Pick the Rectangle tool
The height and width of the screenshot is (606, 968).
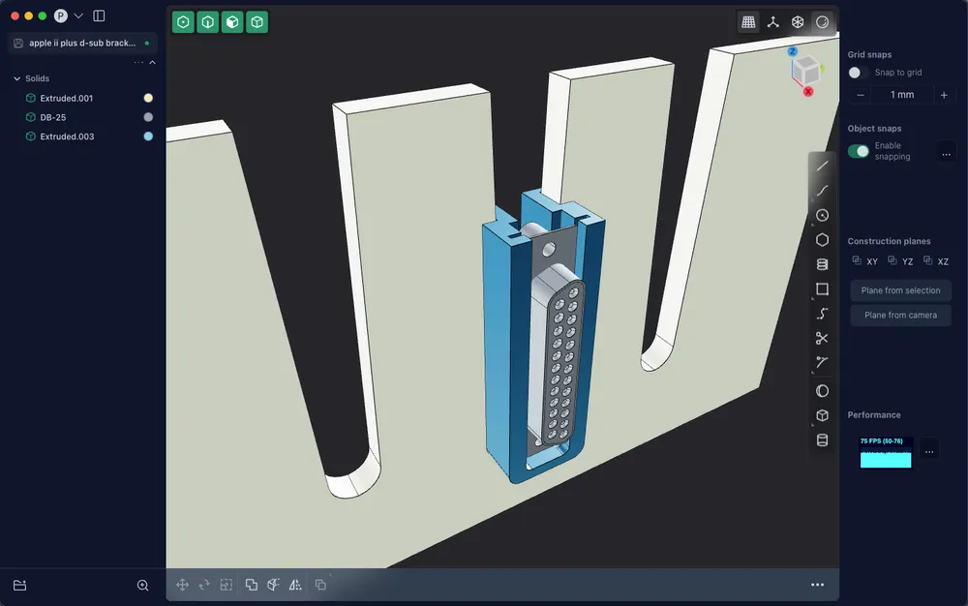pyautogui.click(x=822, y=288)
